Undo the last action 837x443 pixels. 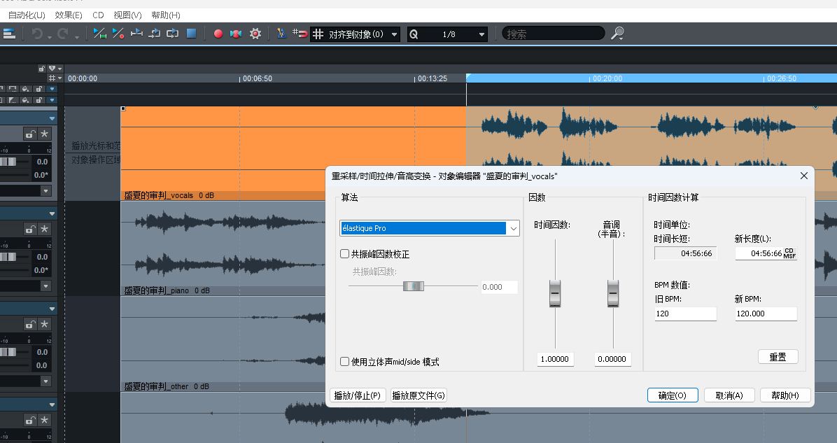pos(37,34)
